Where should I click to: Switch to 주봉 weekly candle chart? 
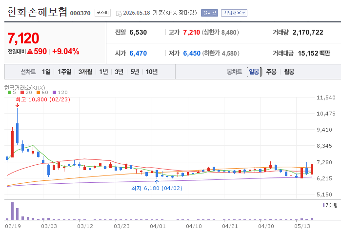click(271, 72)
